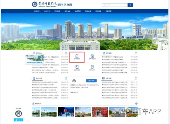This screenshot has width=170, height=124.
Task: Expand more items for the announcements section arrow
Action: click(66, 53)
